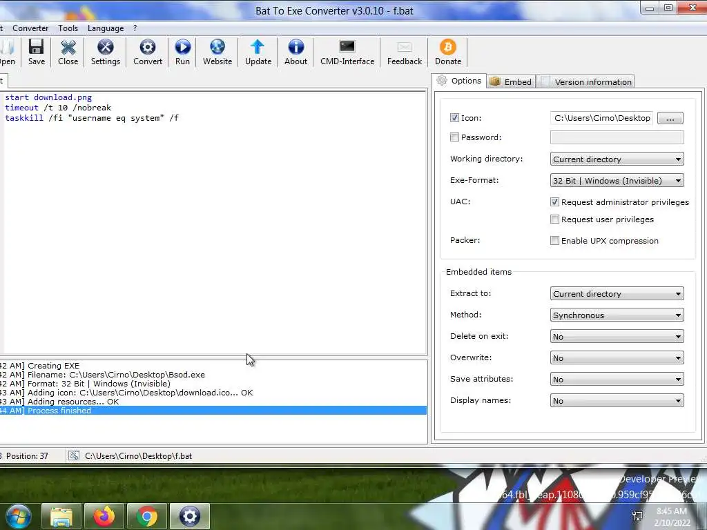Convert the script with Convert icon
The width and height of the screenshot is (707, 530).
pos(148,52)
